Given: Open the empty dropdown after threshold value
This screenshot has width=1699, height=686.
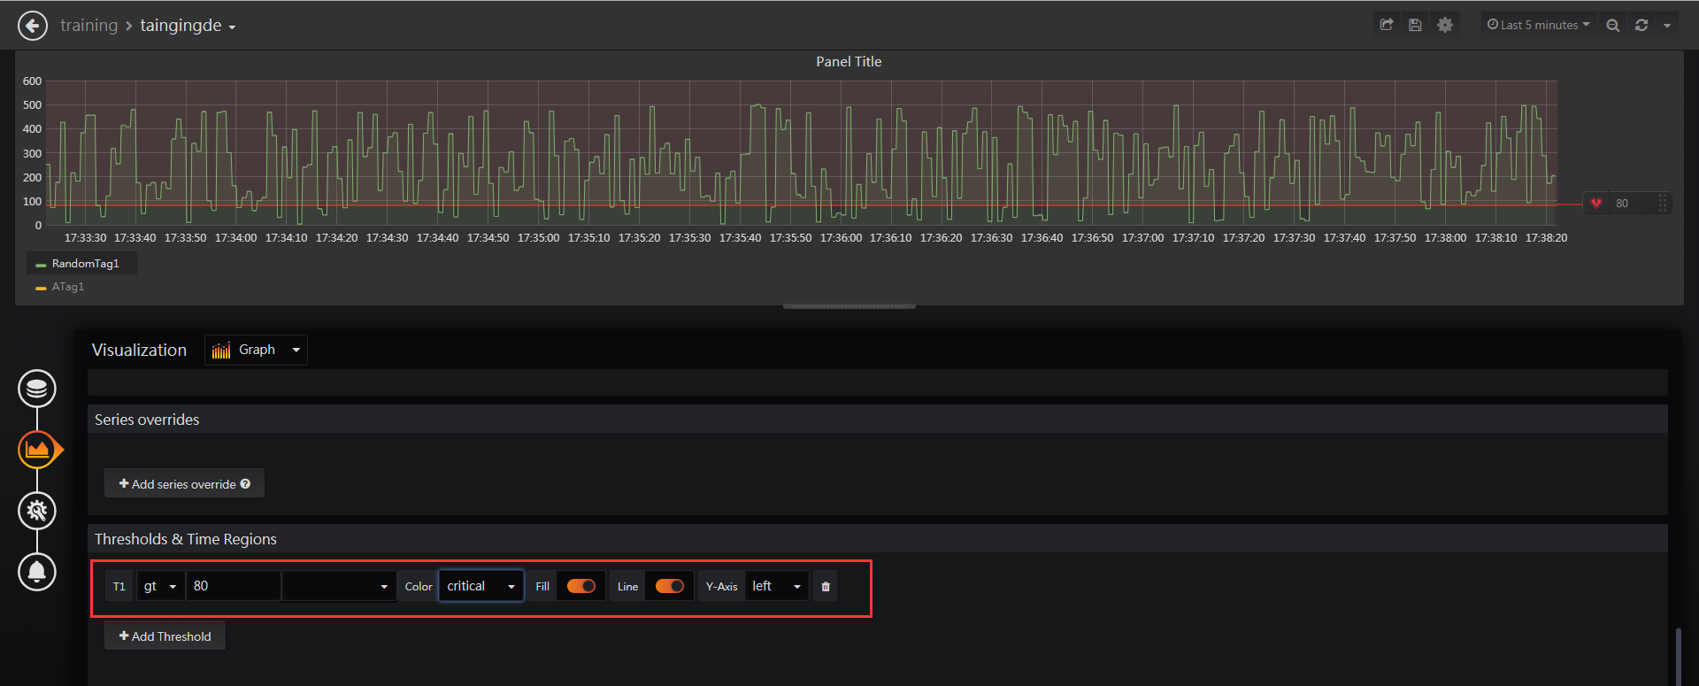Looking at the screenshot, I should pyautogui.click(x=338, y=586).
